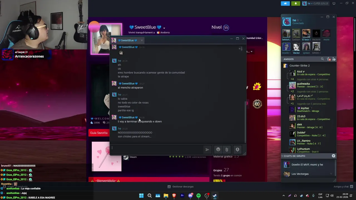Close the SweetBlue chat tab
Image resolution: width=356 pixels, height=200 pixels.
(142, 40)
